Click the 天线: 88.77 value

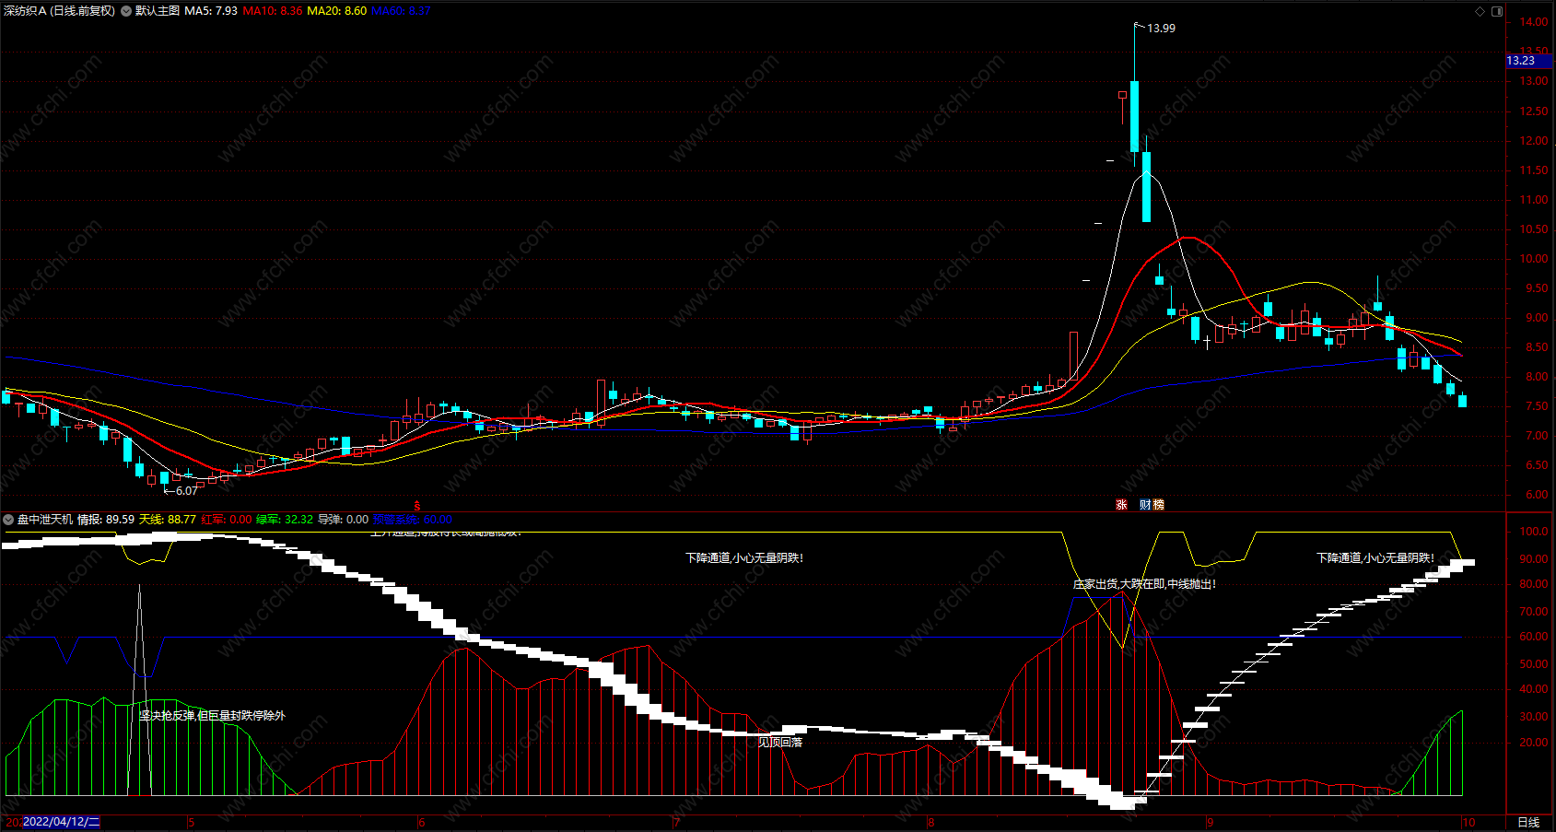167,520
